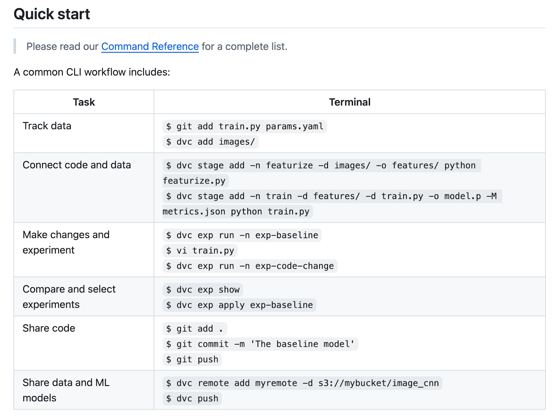Viewport: 558px width, 420px height.
Task: Click the 'dvc exp apply exp-baseline' command
Action: pos(239,305)
